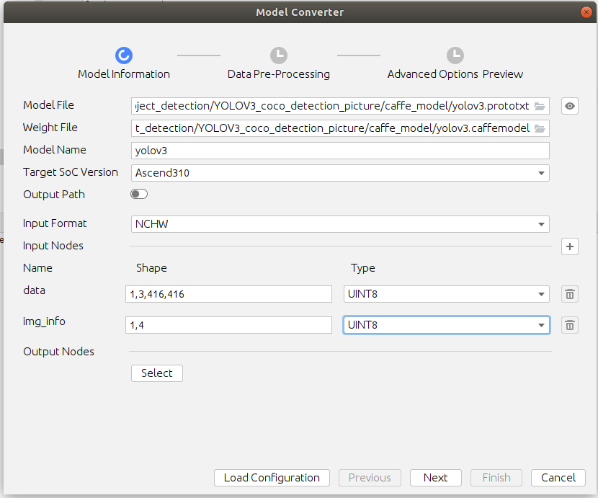This screenshot has height=498, width=598.
Task: Open the Advanced Options Preview step icon
Action: click(455, 55)
